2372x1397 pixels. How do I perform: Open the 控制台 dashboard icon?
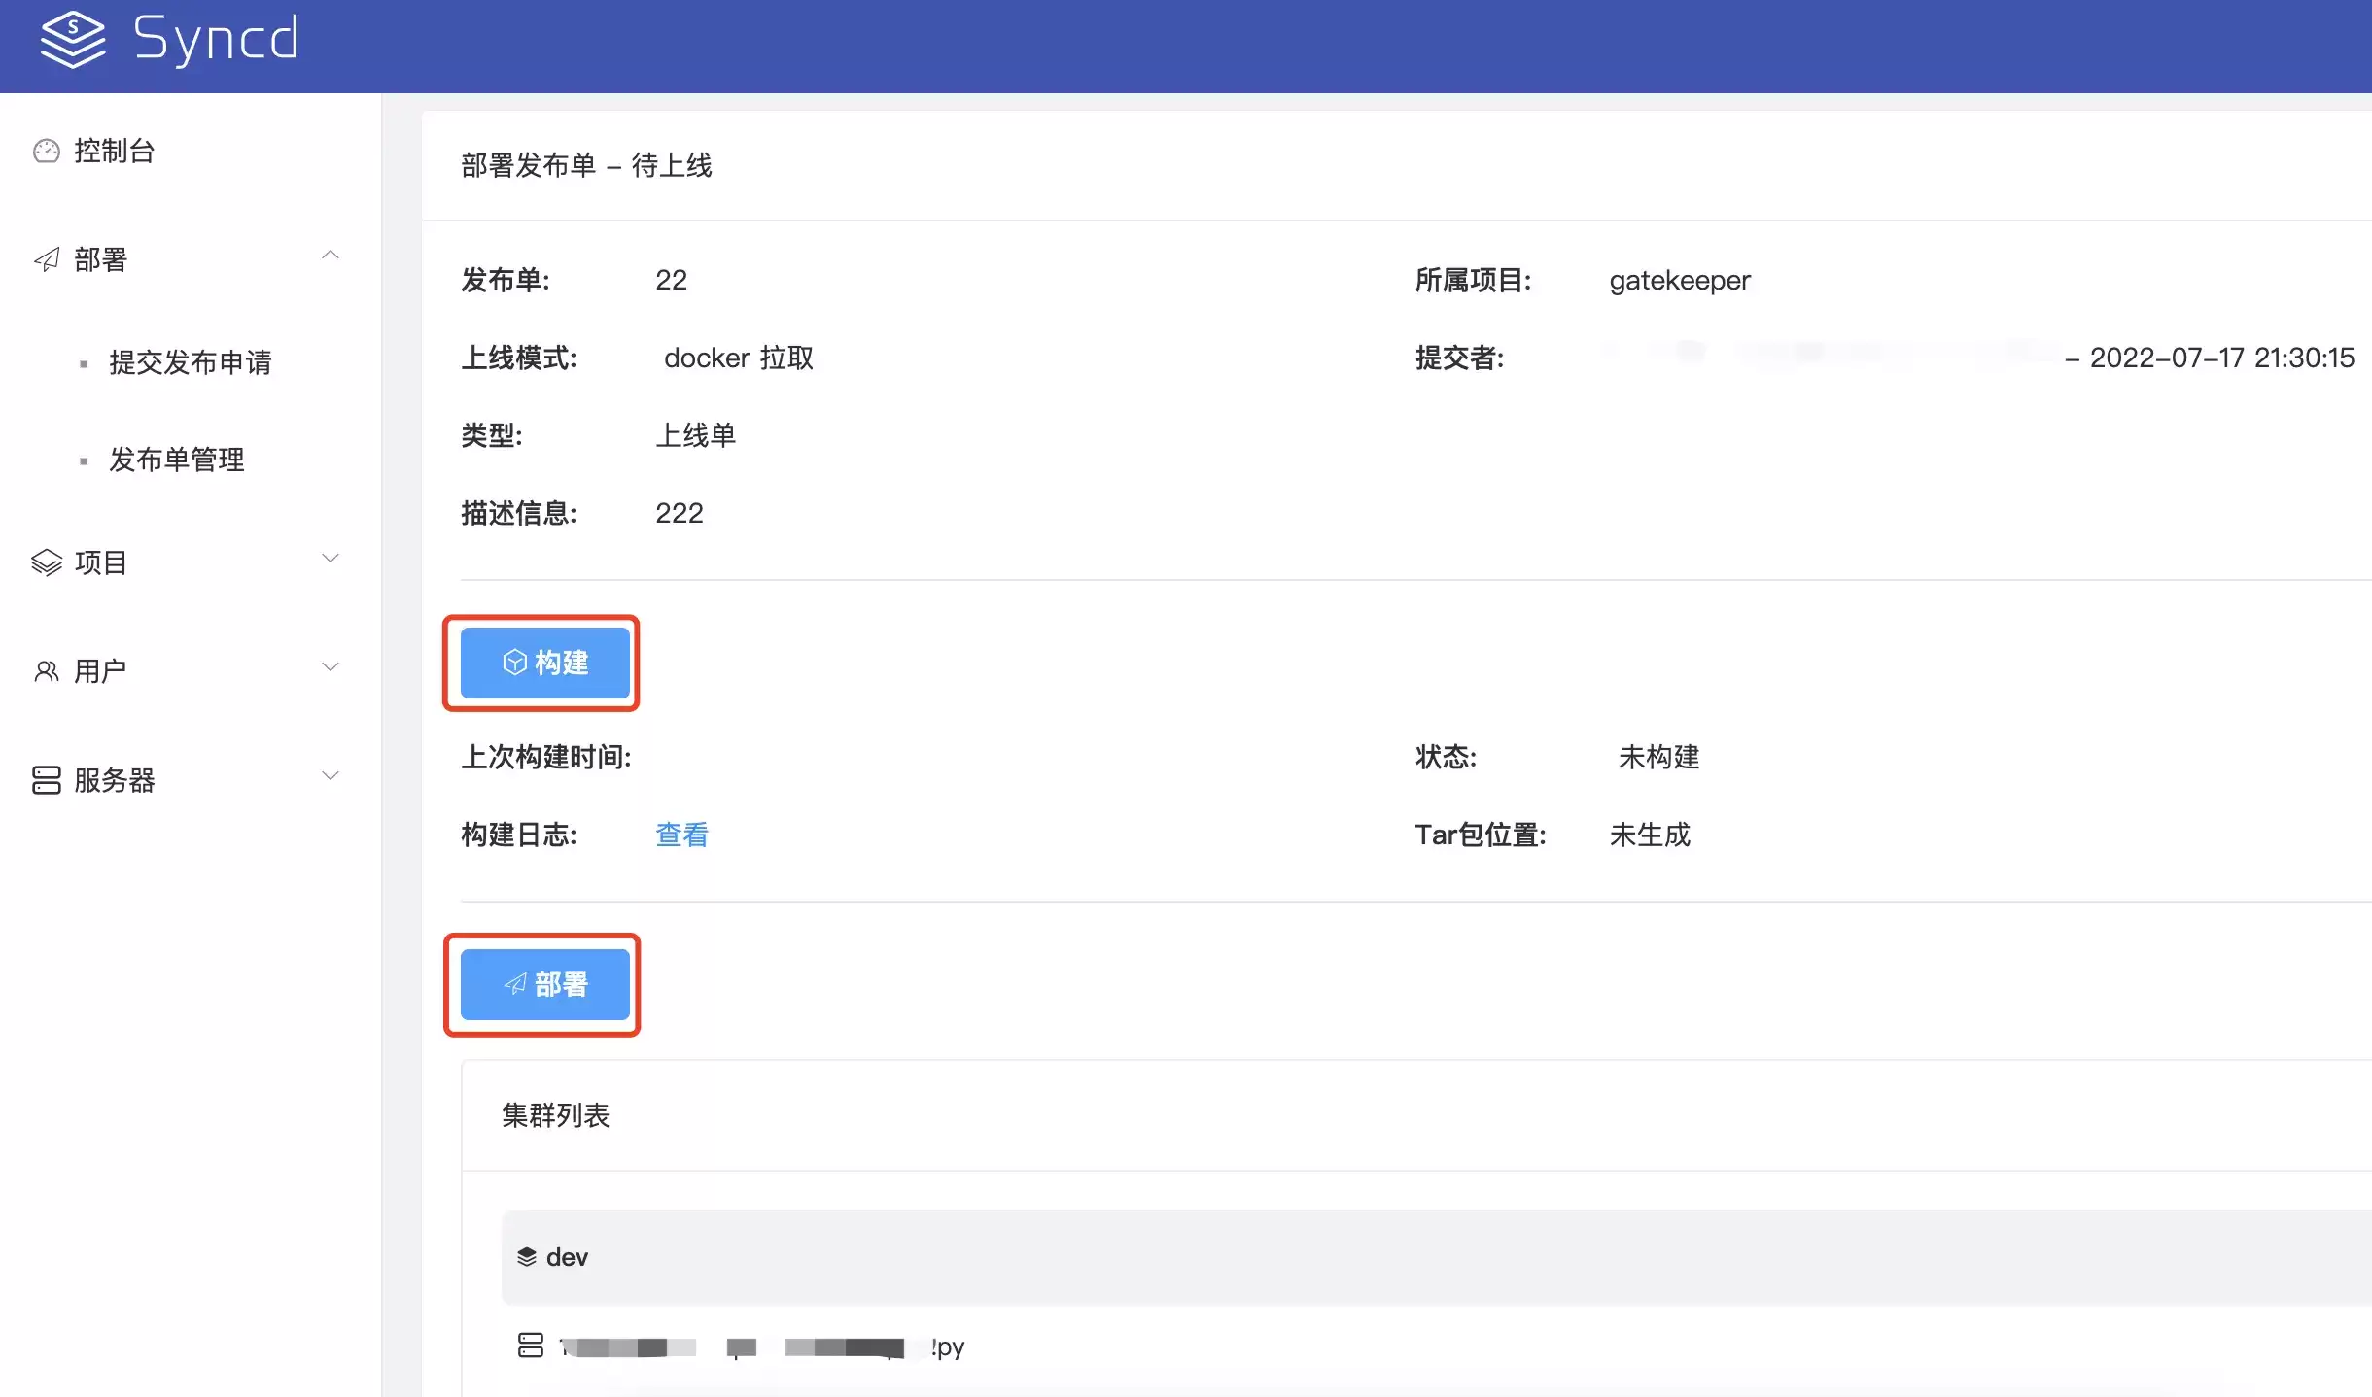tap(47, 151)
